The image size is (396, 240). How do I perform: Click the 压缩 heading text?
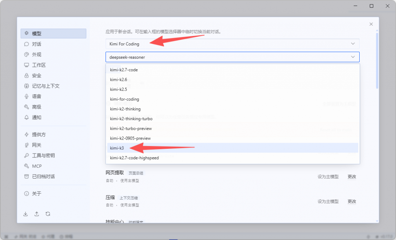click(110, 197)
